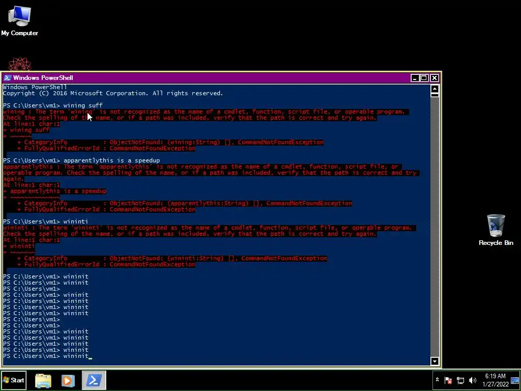Click the last wininit prompt with the cursor

click(47, 356)
